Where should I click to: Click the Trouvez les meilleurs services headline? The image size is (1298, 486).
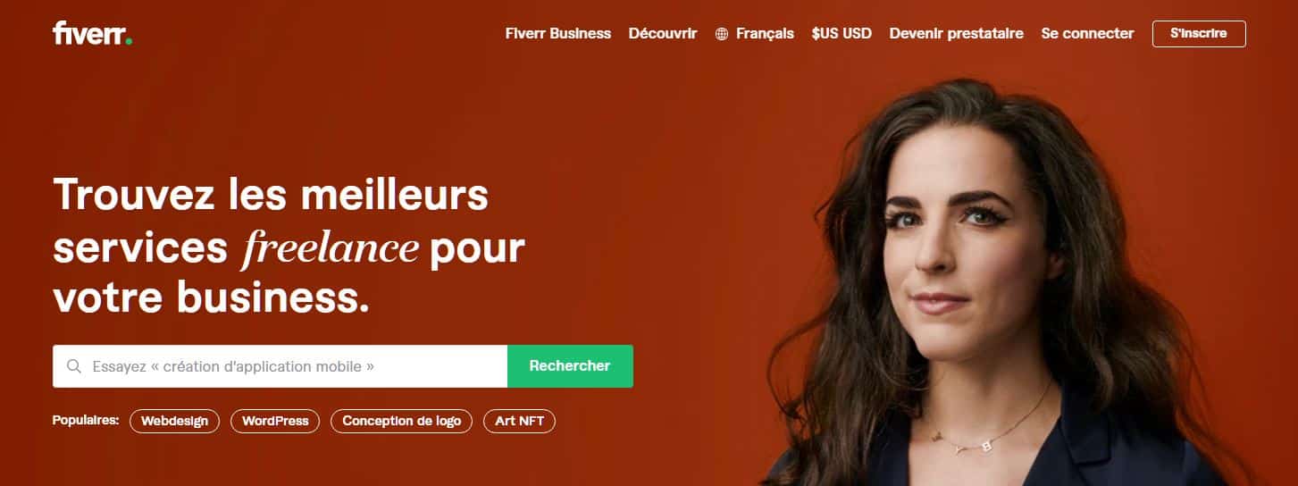coord(289,246)
